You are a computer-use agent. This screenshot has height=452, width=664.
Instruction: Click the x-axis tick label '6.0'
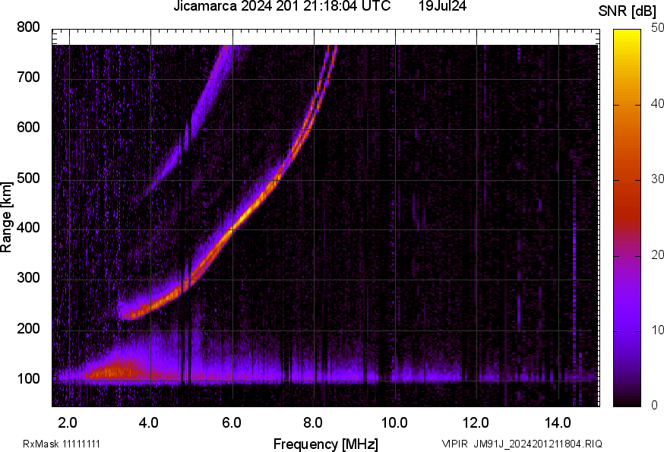pos(231,422)
